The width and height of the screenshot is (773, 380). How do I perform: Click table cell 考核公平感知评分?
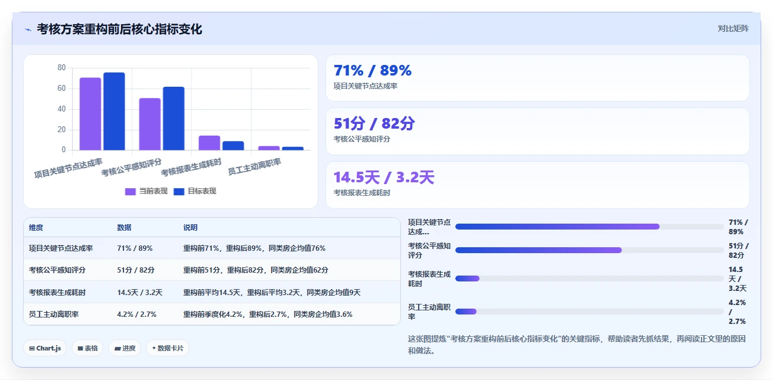[57, 270]
